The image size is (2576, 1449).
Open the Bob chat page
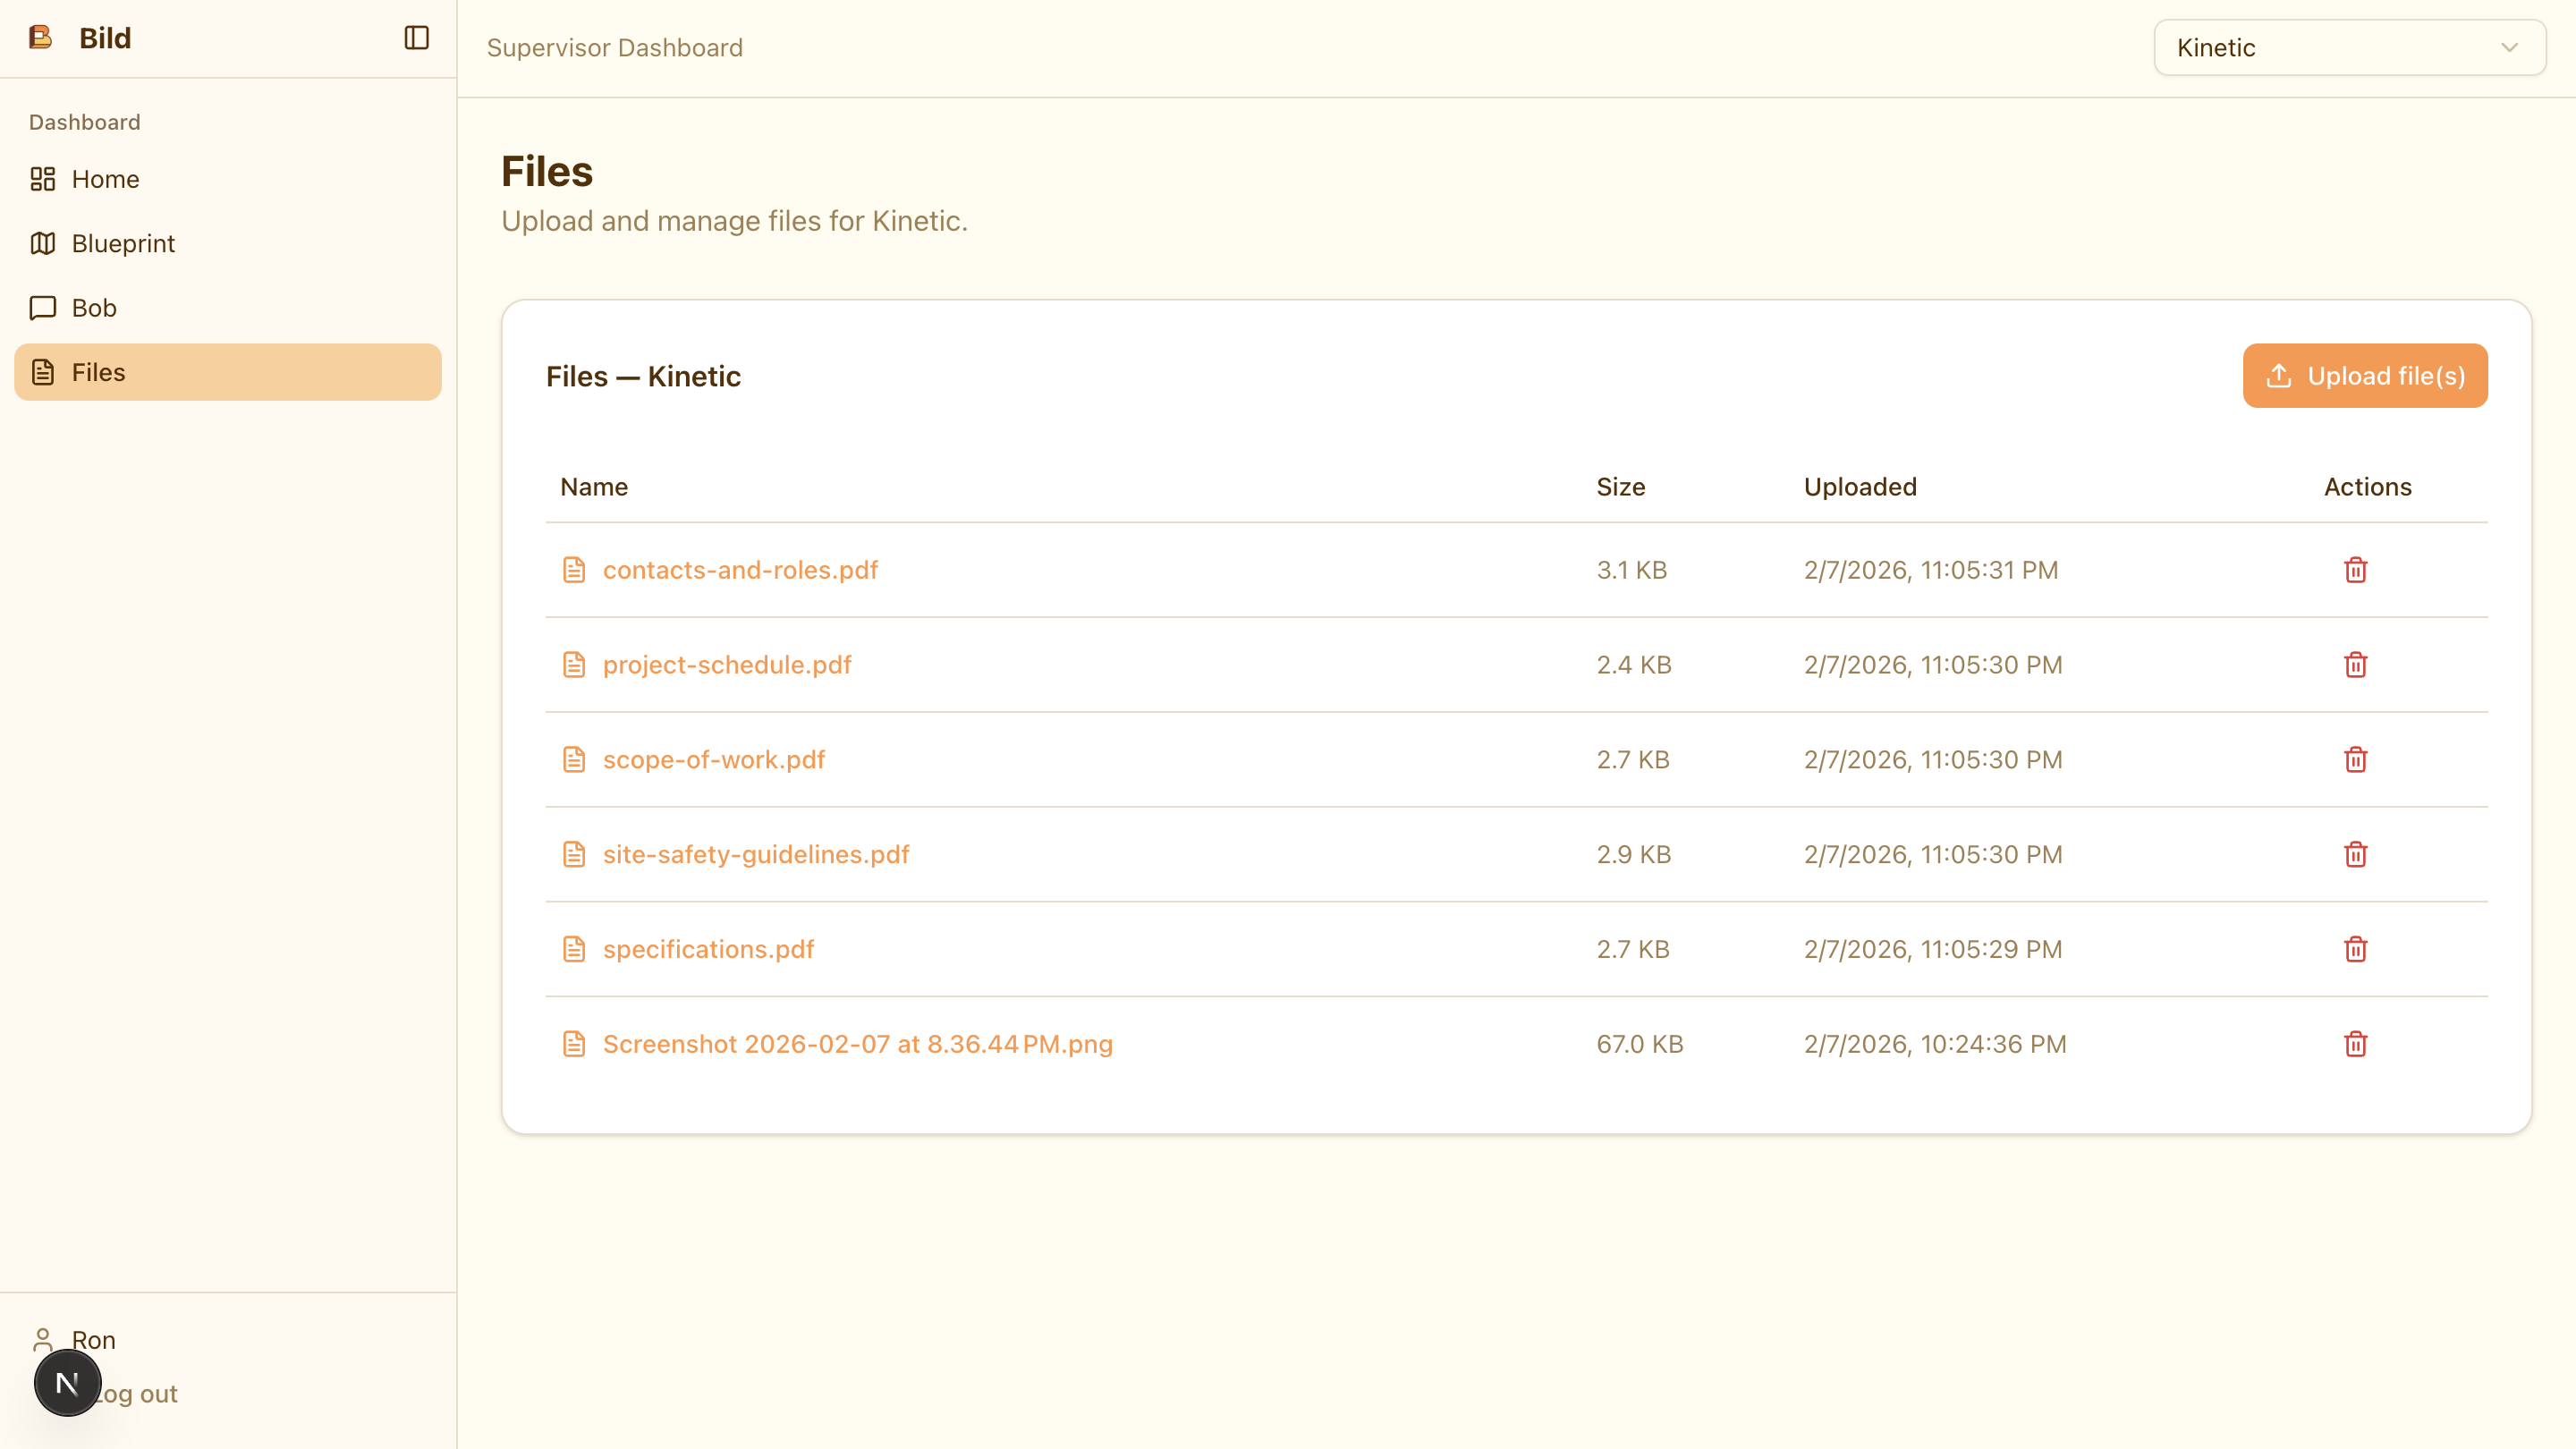click(x=94, y=308)
